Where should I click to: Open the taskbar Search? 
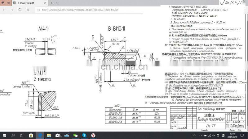tap(13, 135)
